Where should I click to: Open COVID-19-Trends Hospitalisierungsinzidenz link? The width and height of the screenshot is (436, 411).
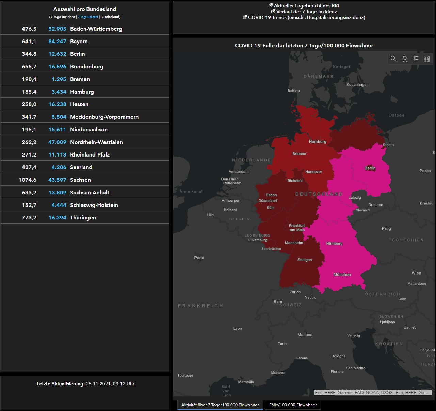pyautogui.click(x=306, y=17)
